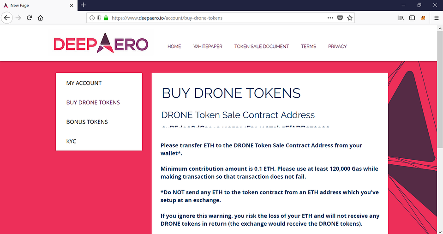
Task: Open TOKEN SALE DOCUMENT page
Action: tap(261, 46)
